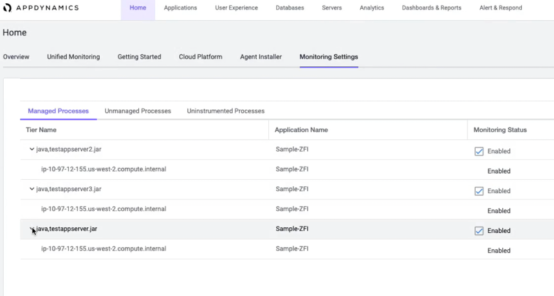Select the Monitoring Settings tab

[x=329, y=57]
